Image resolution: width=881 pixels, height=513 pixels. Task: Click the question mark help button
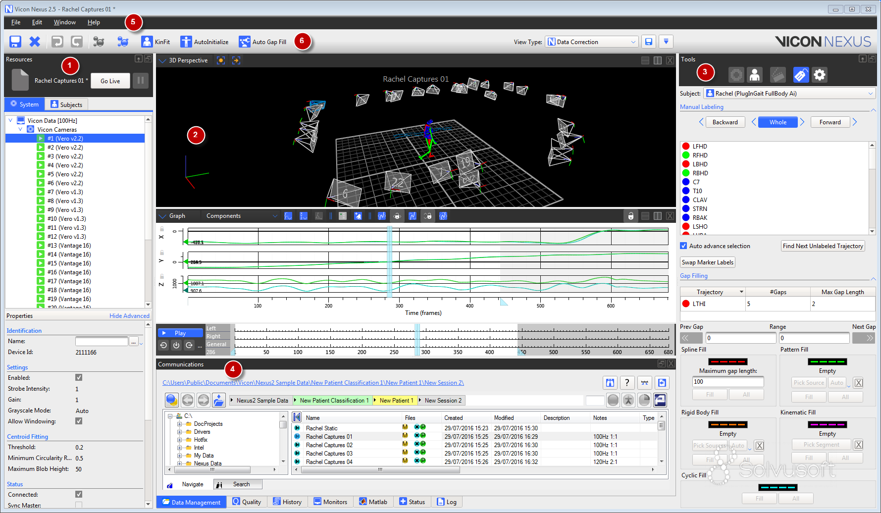pos(627,383)
